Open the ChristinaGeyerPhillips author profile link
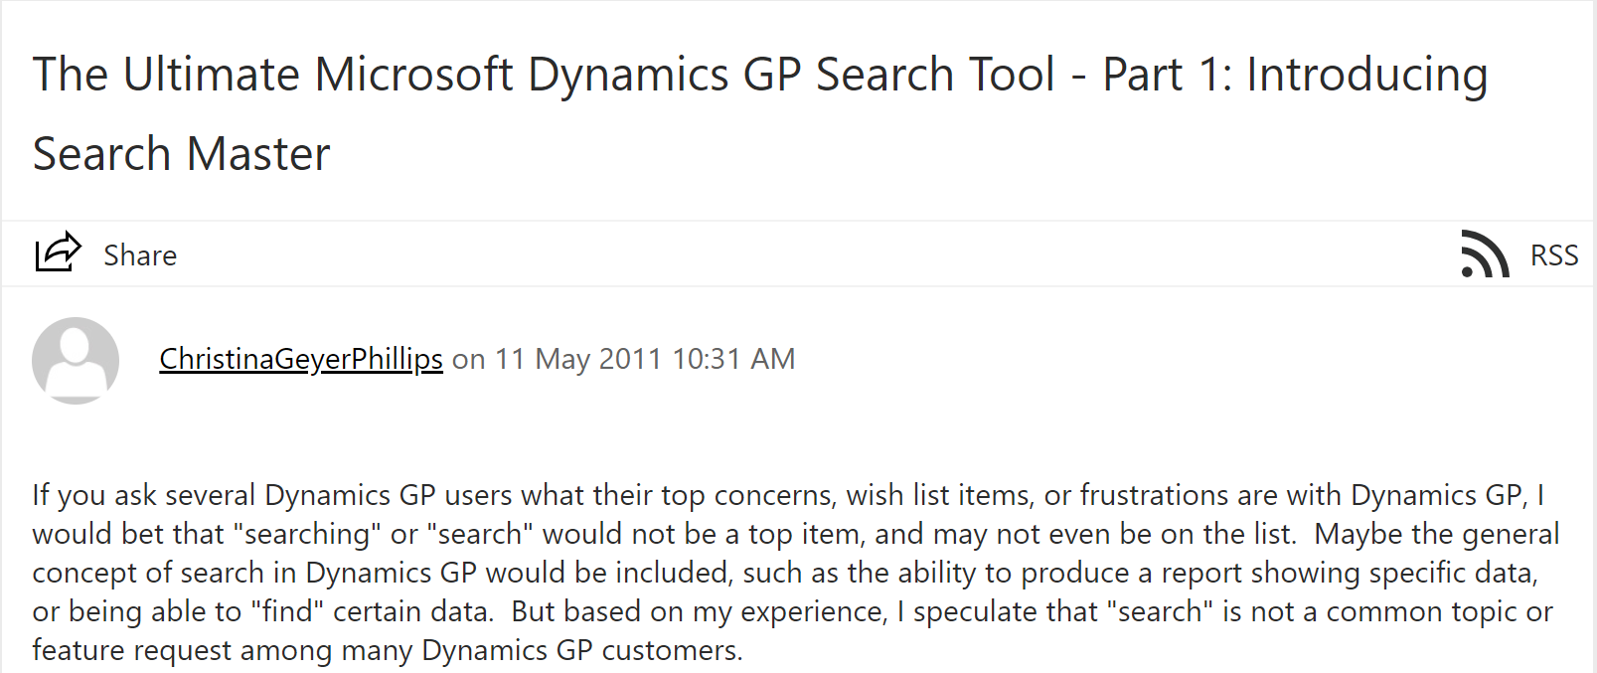Viewport: 1597px width, 673px height. [300, 360]
